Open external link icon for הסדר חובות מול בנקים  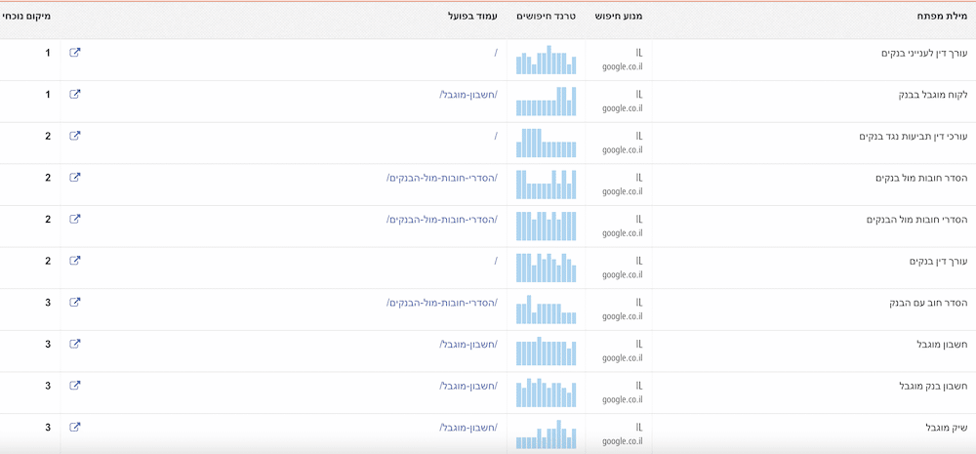point(75,178)
